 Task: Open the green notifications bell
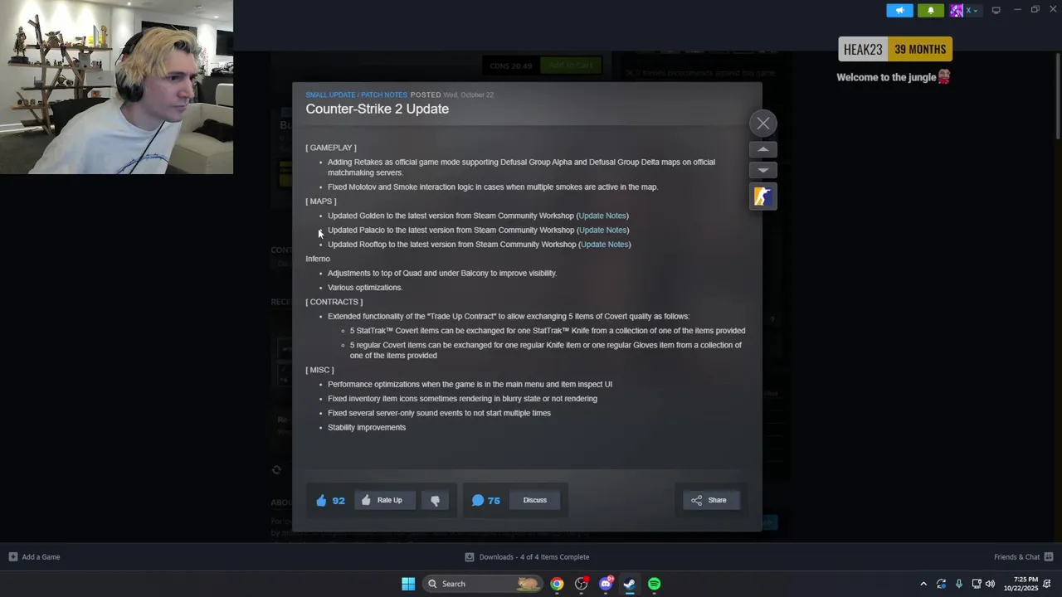(x=930, y=10)
